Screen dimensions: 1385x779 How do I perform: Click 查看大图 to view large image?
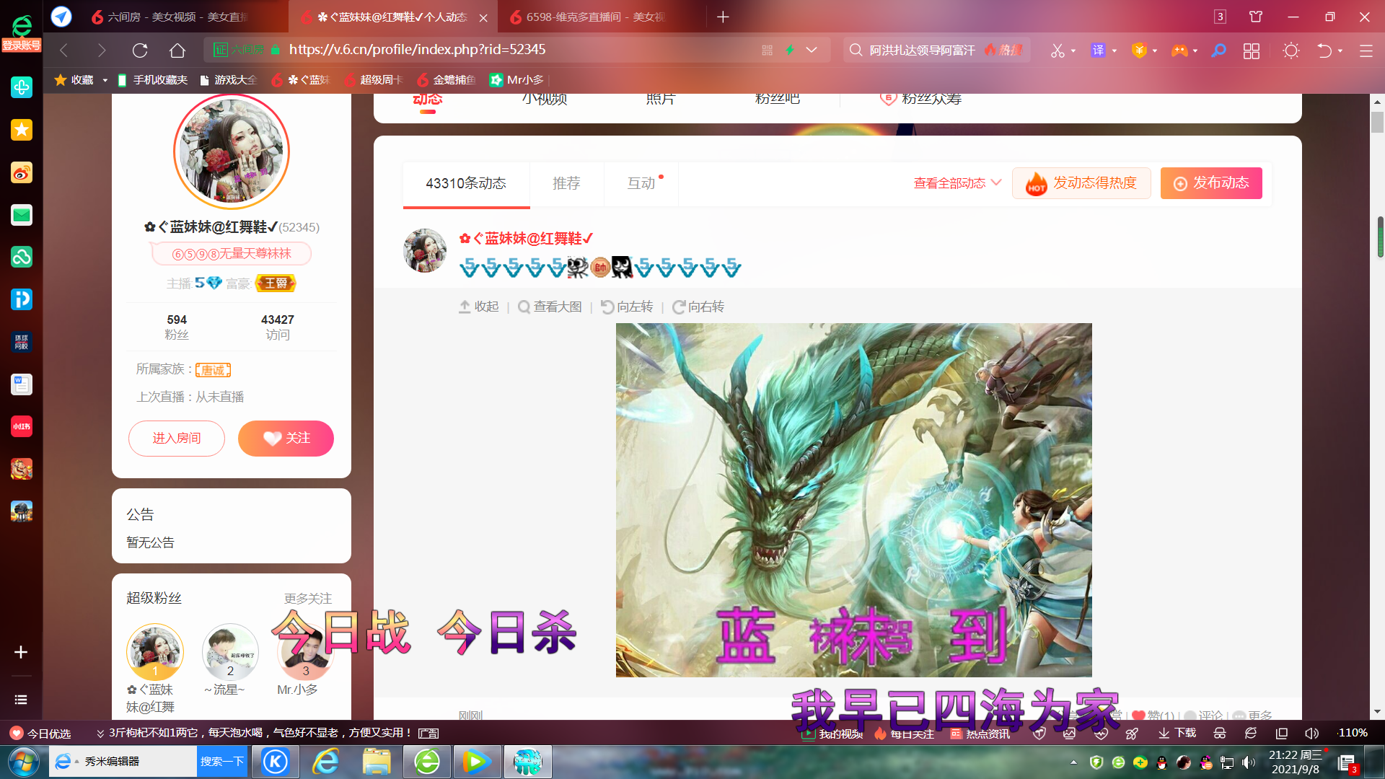point(550,307)
